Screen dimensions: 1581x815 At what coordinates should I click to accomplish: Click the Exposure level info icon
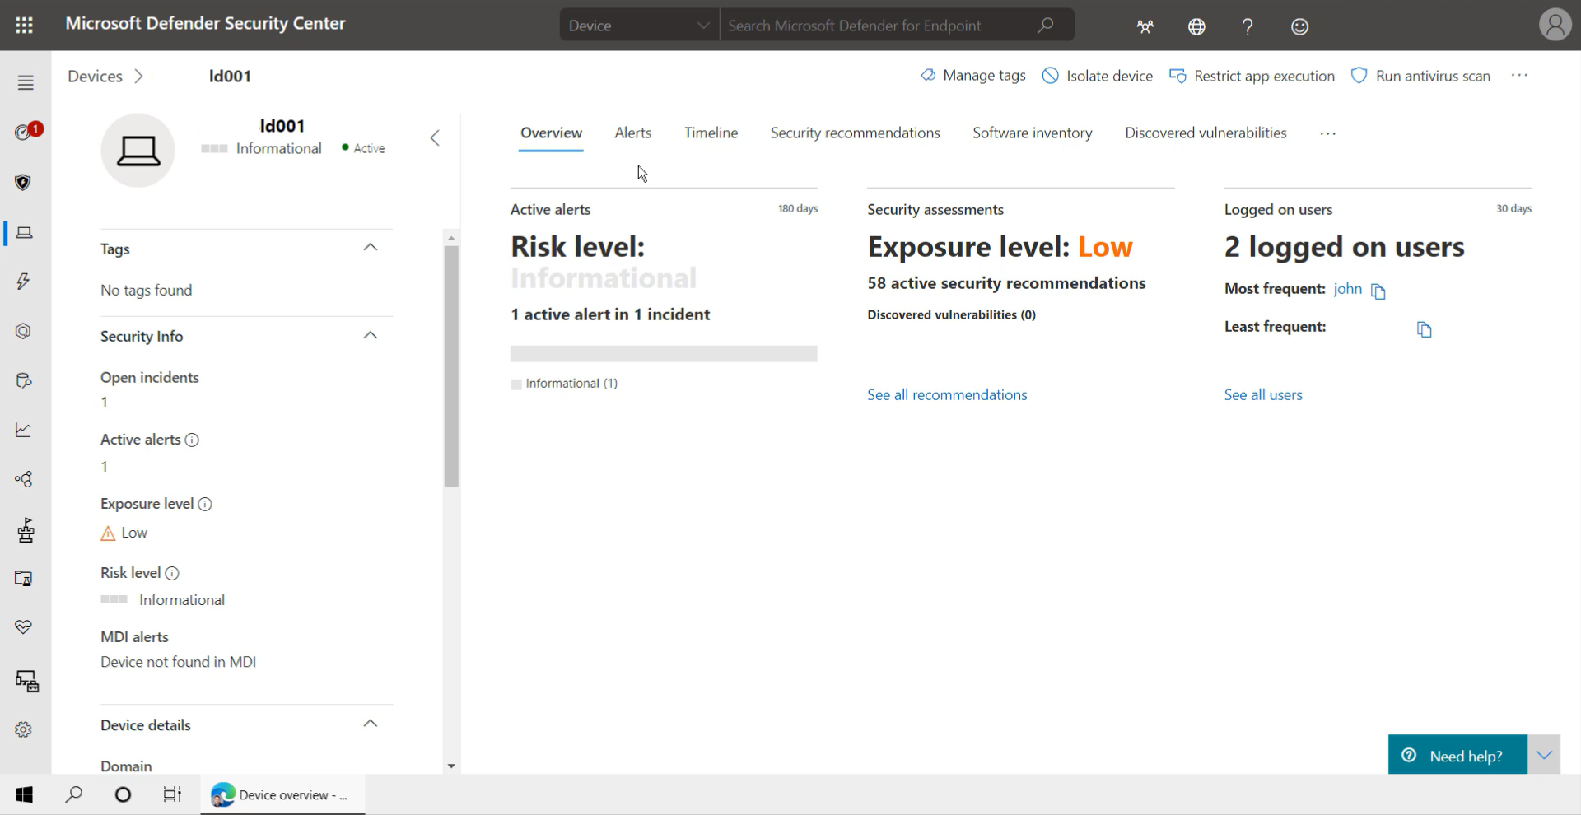tap(205, 504)
